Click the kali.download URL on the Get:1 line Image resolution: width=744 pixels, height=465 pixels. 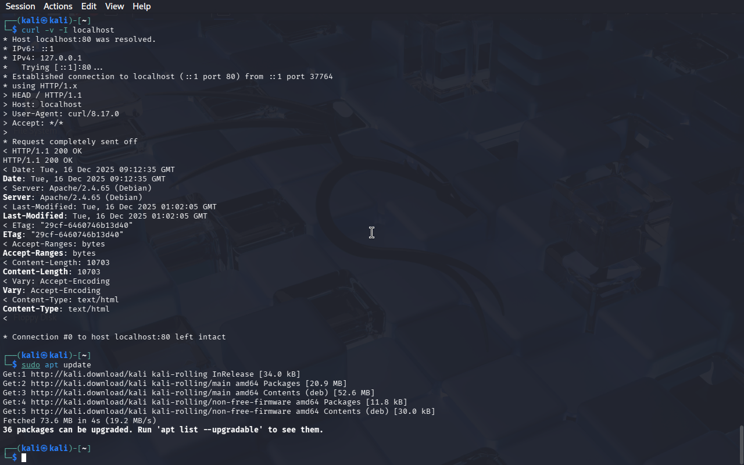coord(89,374)
